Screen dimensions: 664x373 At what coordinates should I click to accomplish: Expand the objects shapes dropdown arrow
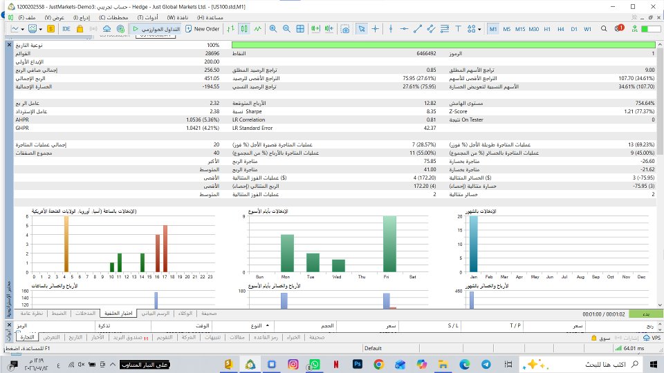tap(479, 29)
